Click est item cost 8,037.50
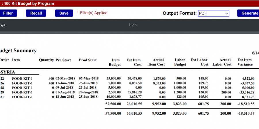259x129 pixels. pyautogui.click(x=136, y=83)
